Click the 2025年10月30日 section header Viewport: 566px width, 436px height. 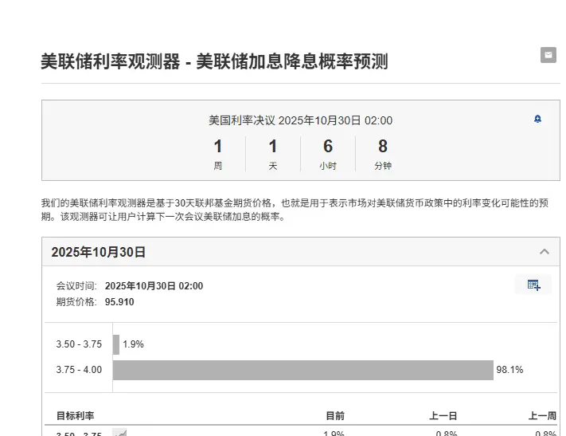pyautogui.click(x=301, y=252)
